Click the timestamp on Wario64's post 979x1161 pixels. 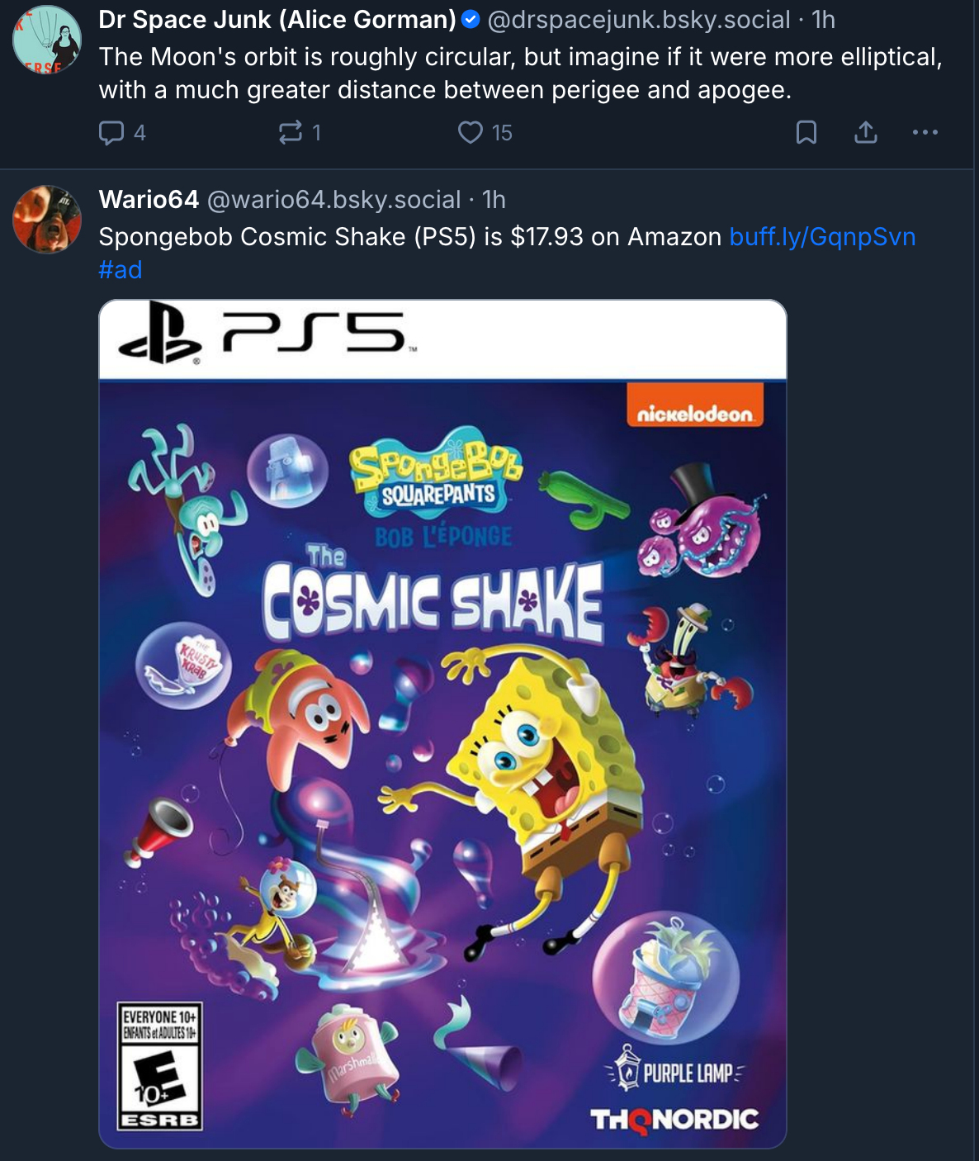tap(494, 199)
